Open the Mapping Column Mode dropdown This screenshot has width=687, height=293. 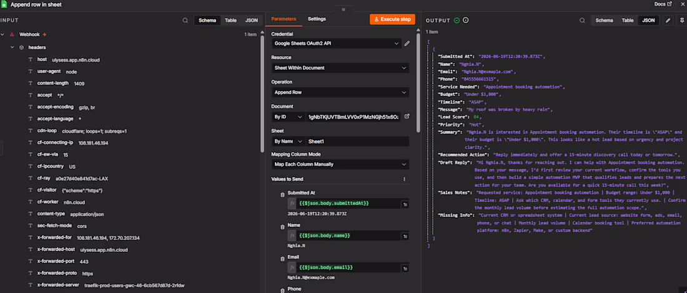coord(340,165)
